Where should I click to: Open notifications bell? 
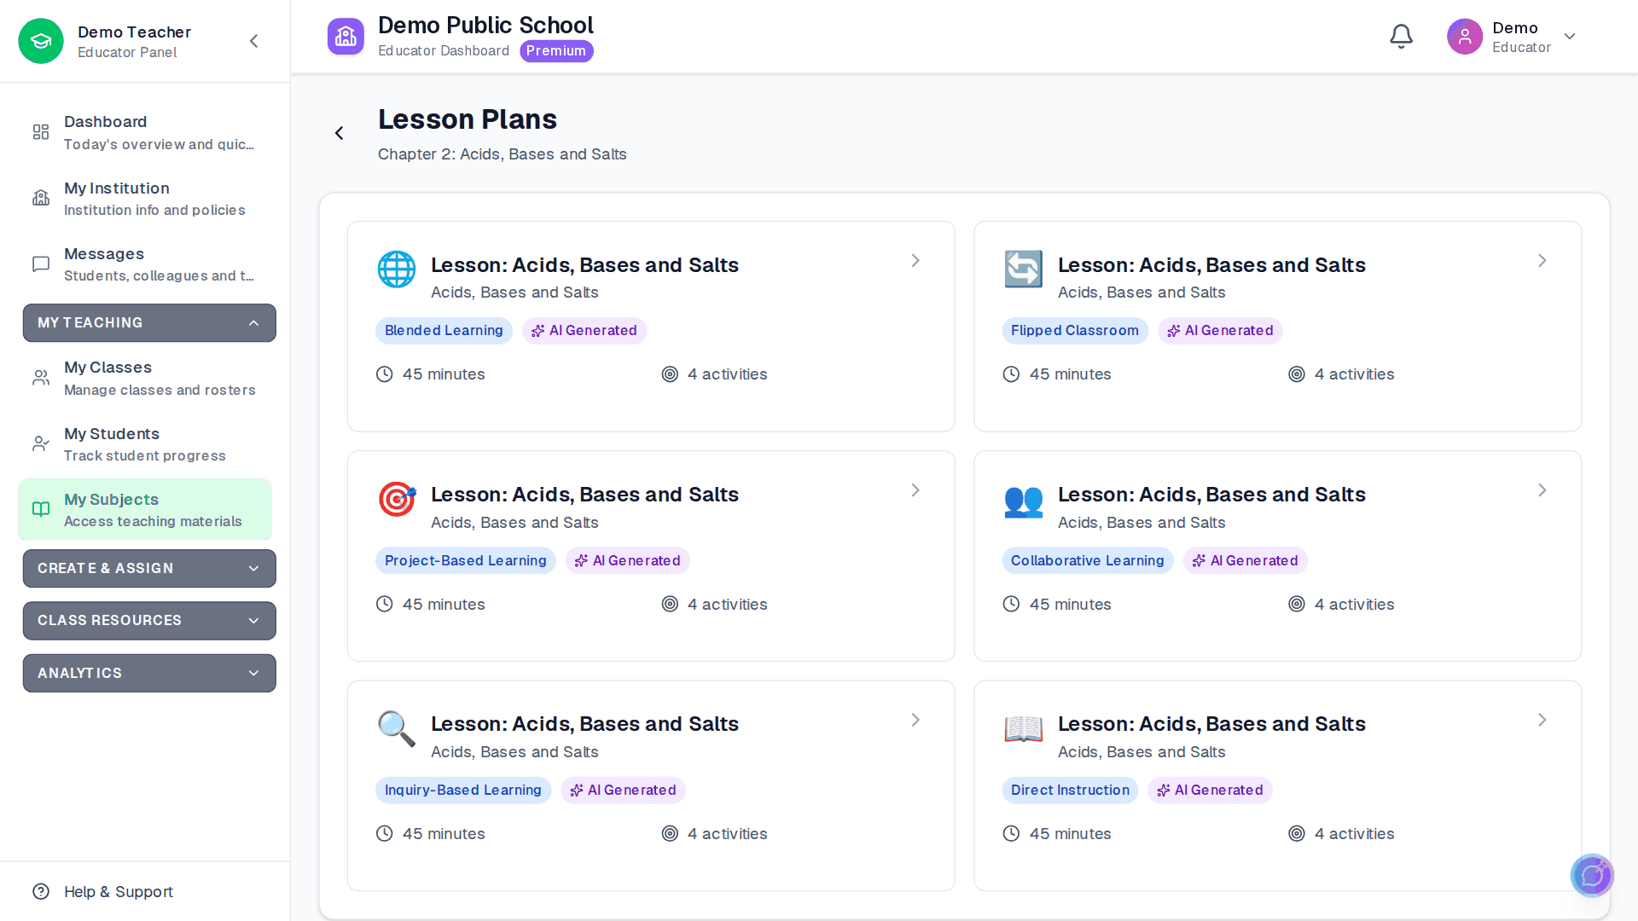tap(1401, 37)
